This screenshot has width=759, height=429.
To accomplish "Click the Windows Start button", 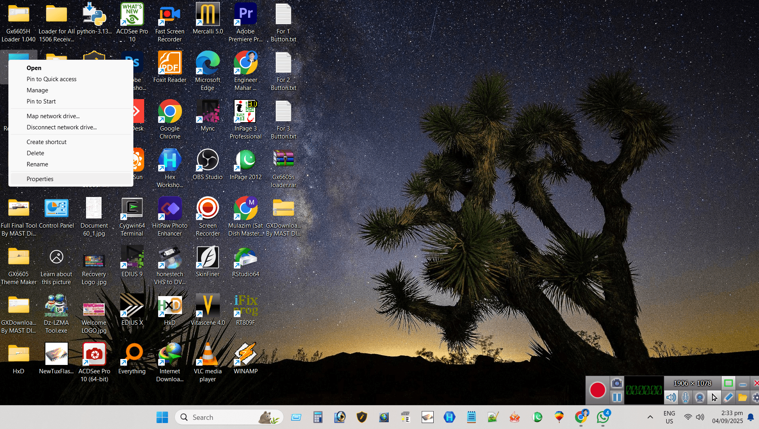I will 162,417.
